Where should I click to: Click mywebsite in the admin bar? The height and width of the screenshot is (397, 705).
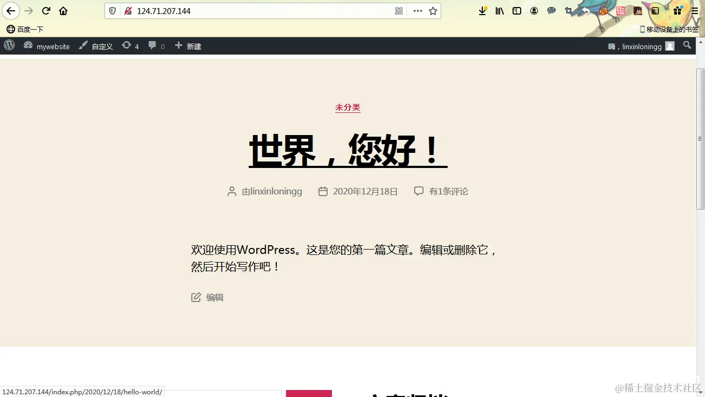(x=52, y=46)
